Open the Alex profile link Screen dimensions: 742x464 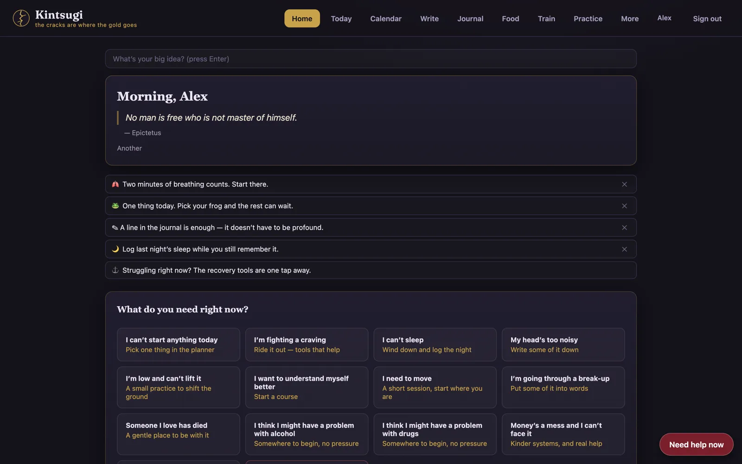[x=664, y=18]
